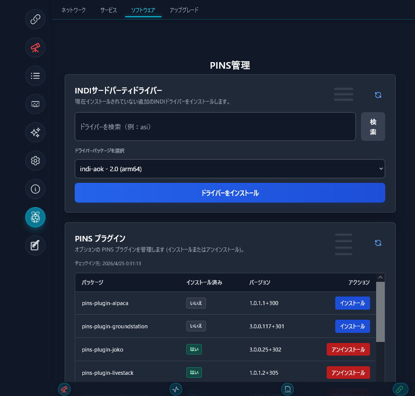Refresh the PINS plugin list
This screenshot has height=396, width=415.
[378, 243]
